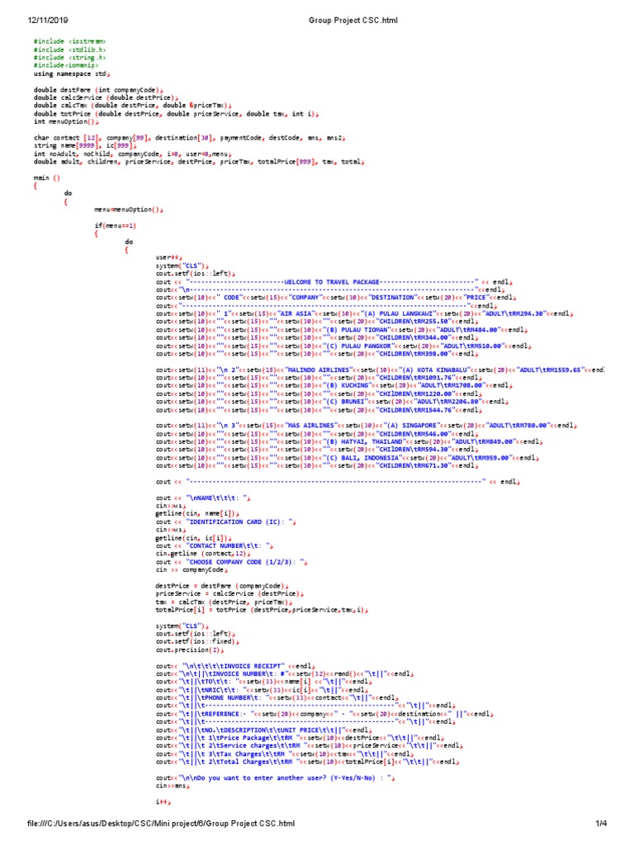The width and height of the screenshot is (634, 845).
Task: Click the MALINDO AIRLINES KOTA KINABALU line
Action: (380, 371)
